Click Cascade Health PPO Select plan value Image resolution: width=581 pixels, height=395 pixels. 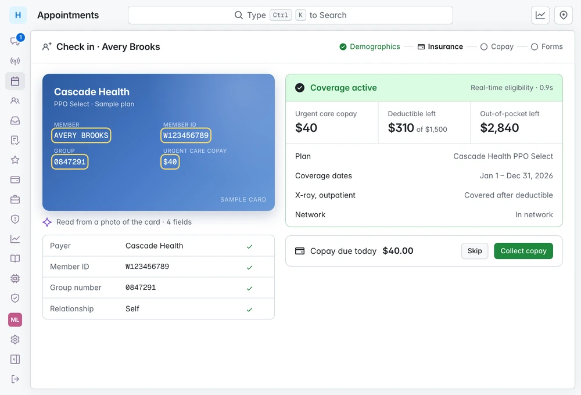point(503,156)
